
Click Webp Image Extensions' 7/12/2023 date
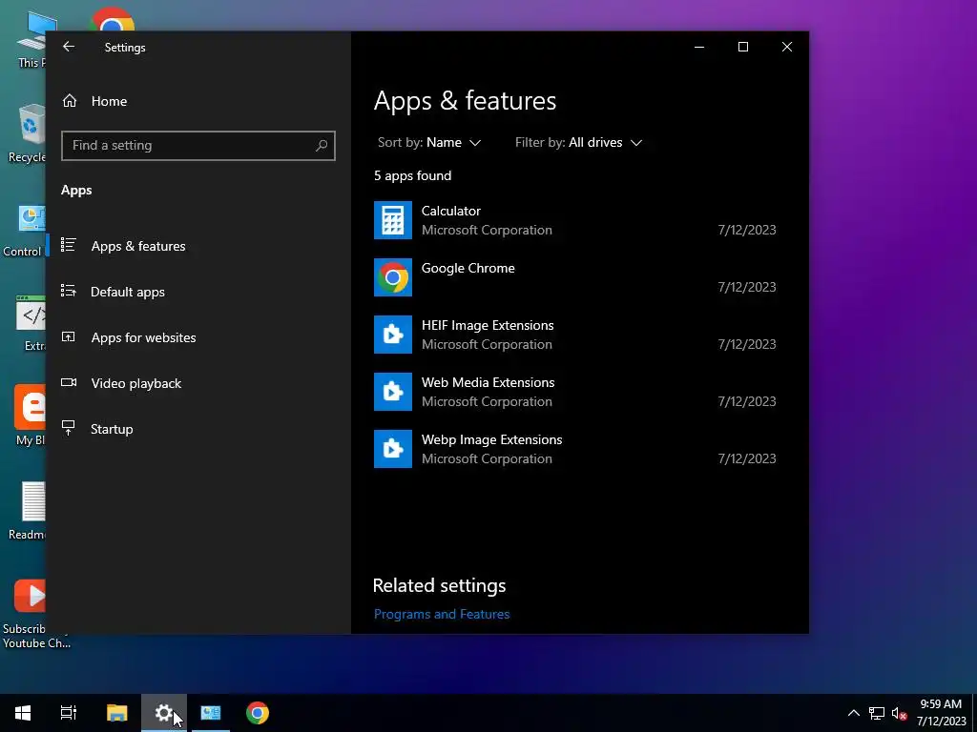[746, 458]
